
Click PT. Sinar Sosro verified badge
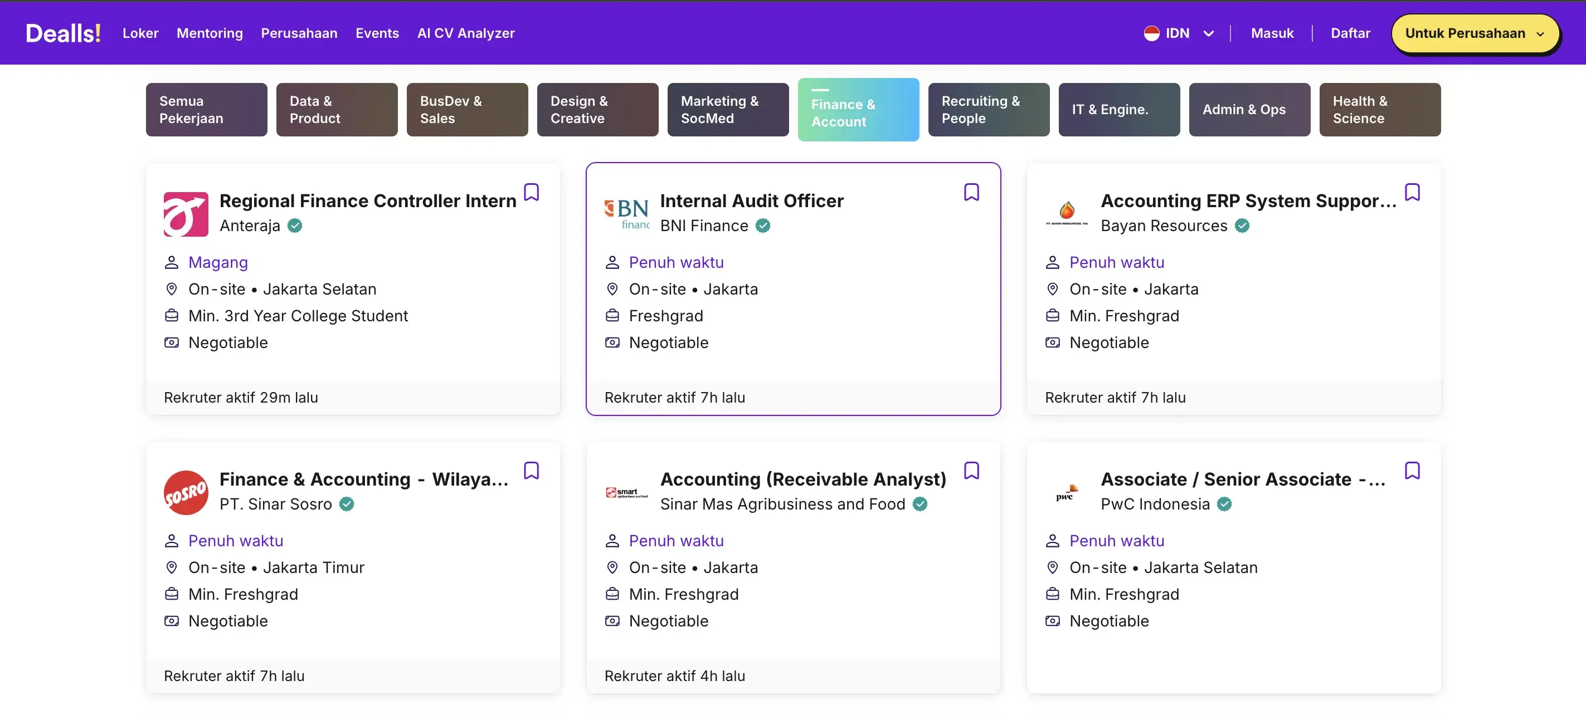347,505
